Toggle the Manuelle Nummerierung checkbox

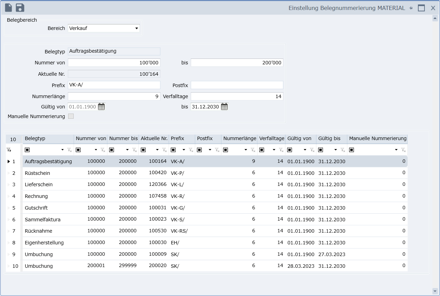tap(71, 116)
